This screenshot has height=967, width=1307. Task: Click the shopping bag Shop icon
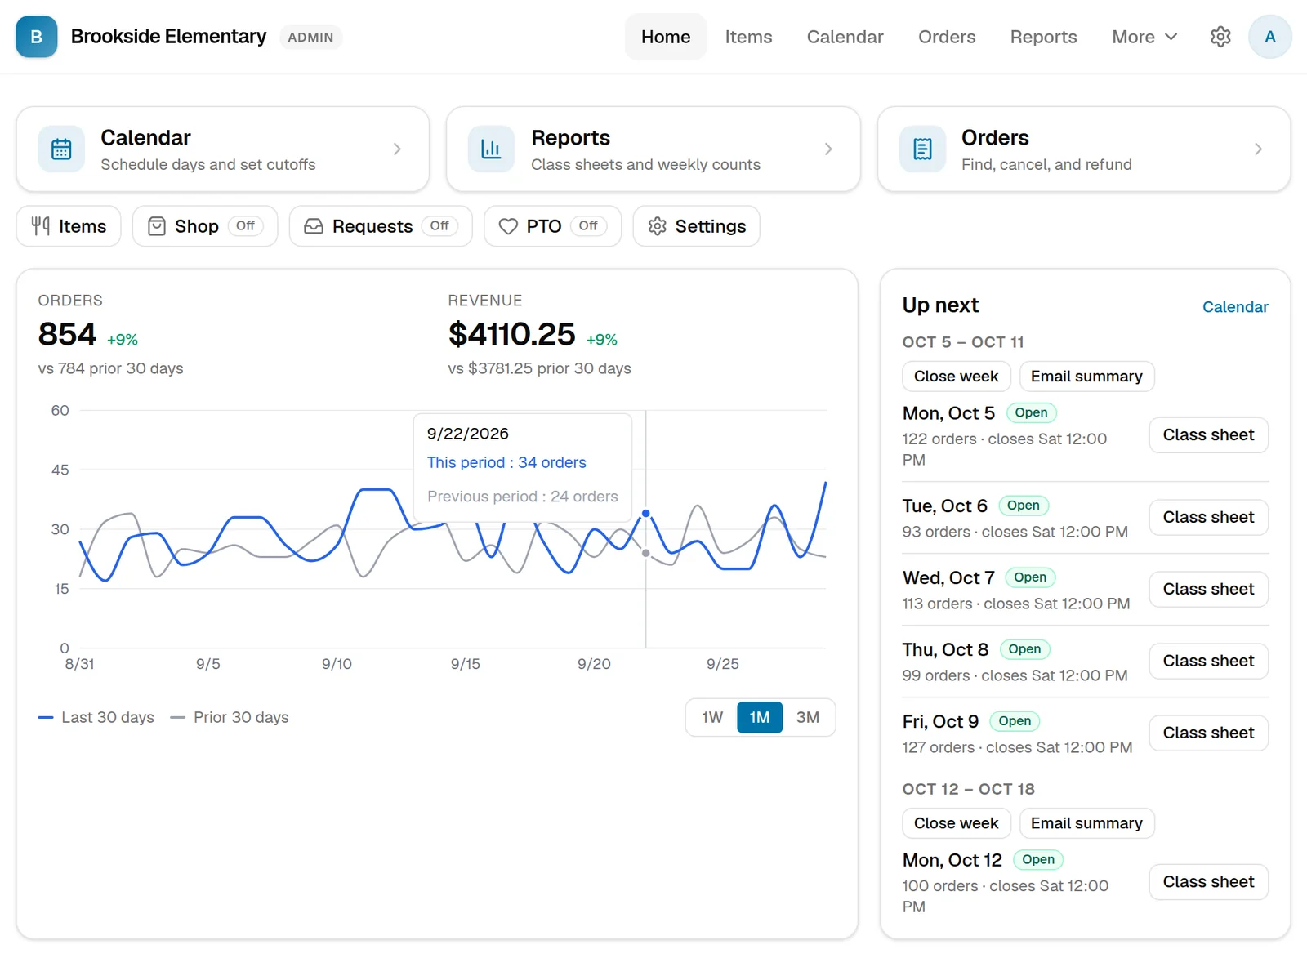[x=157, y=226]
